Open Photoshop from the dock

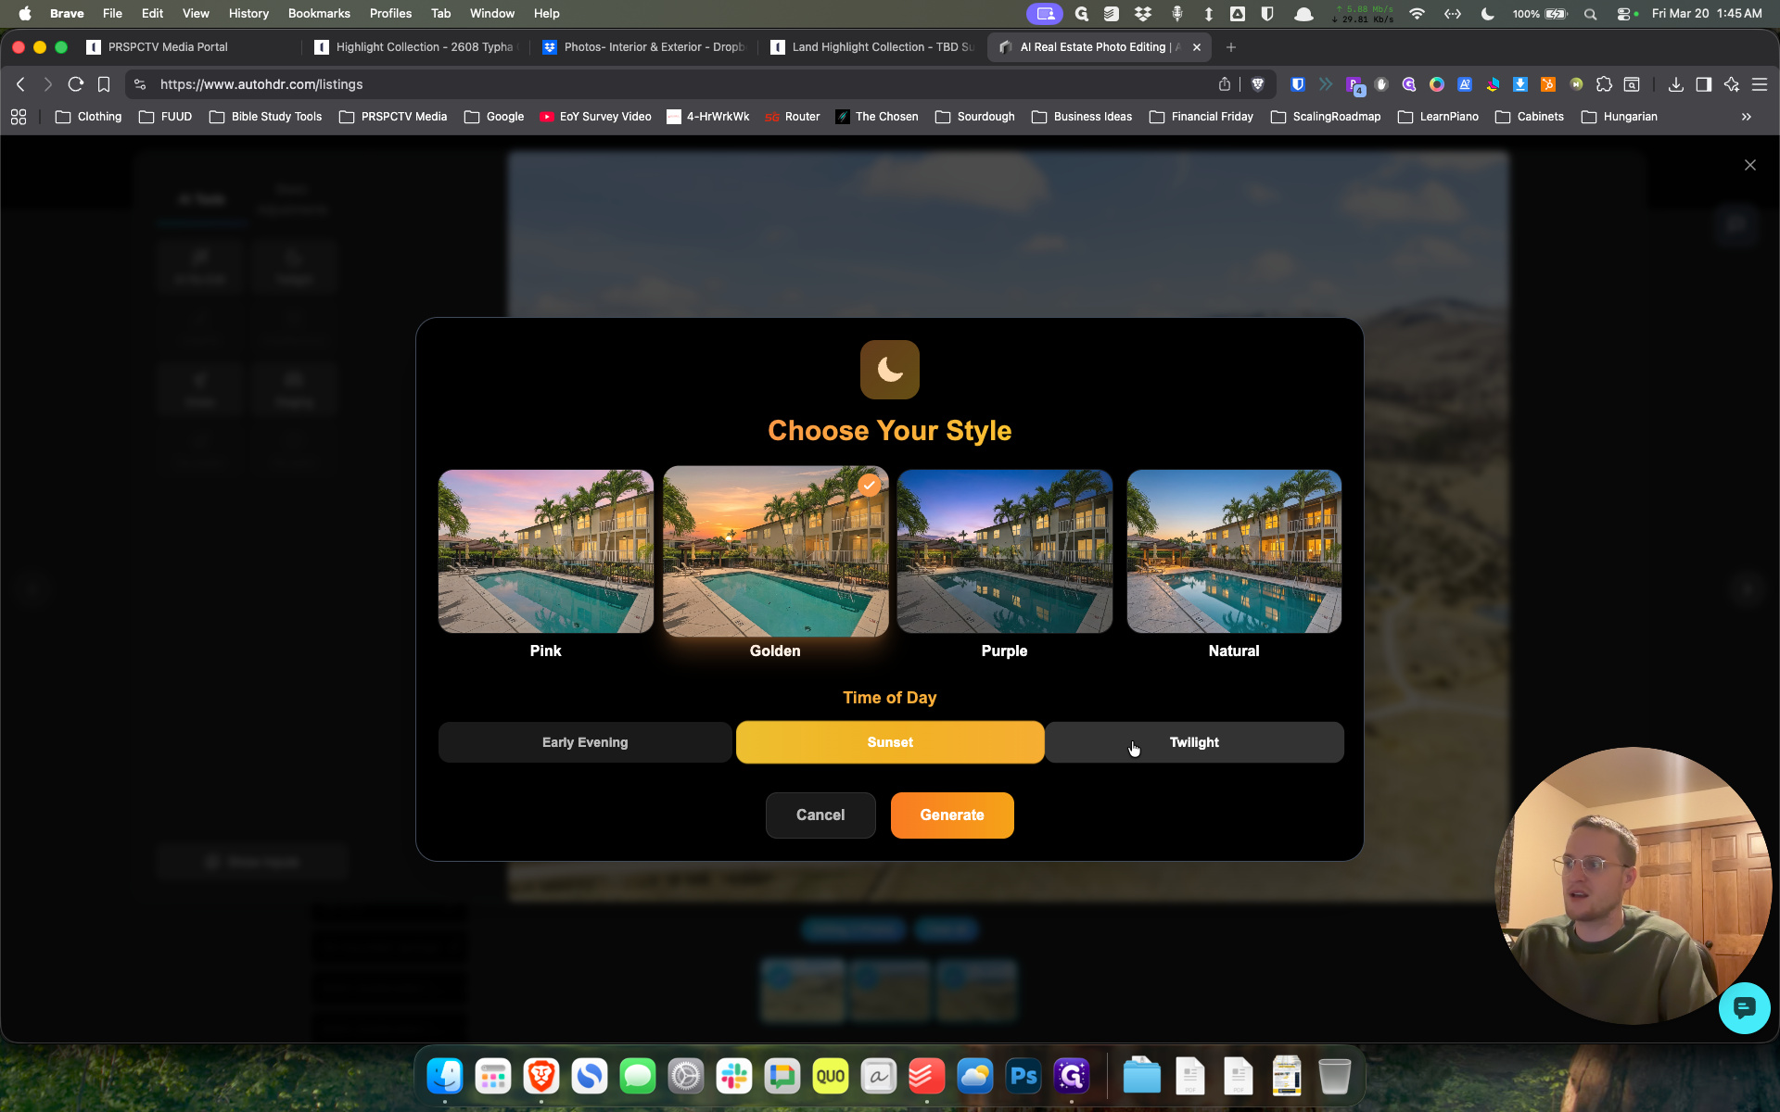(1023, 1076)
